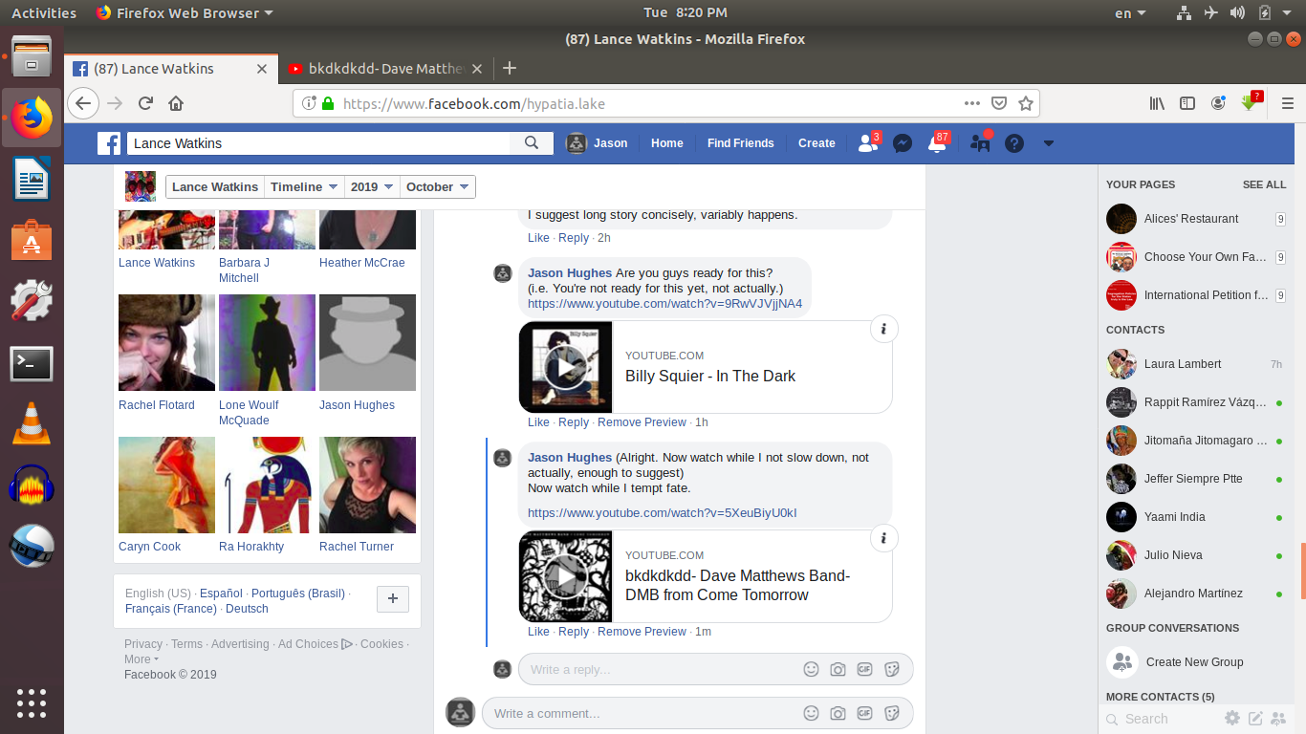This screenshot has width=1306, height=734.
Task: Open the Timeline dropdown
Action: 304,186
